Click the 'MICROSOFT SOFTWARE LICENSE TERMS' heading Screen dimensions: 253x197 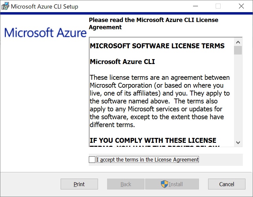click(157, 46)
